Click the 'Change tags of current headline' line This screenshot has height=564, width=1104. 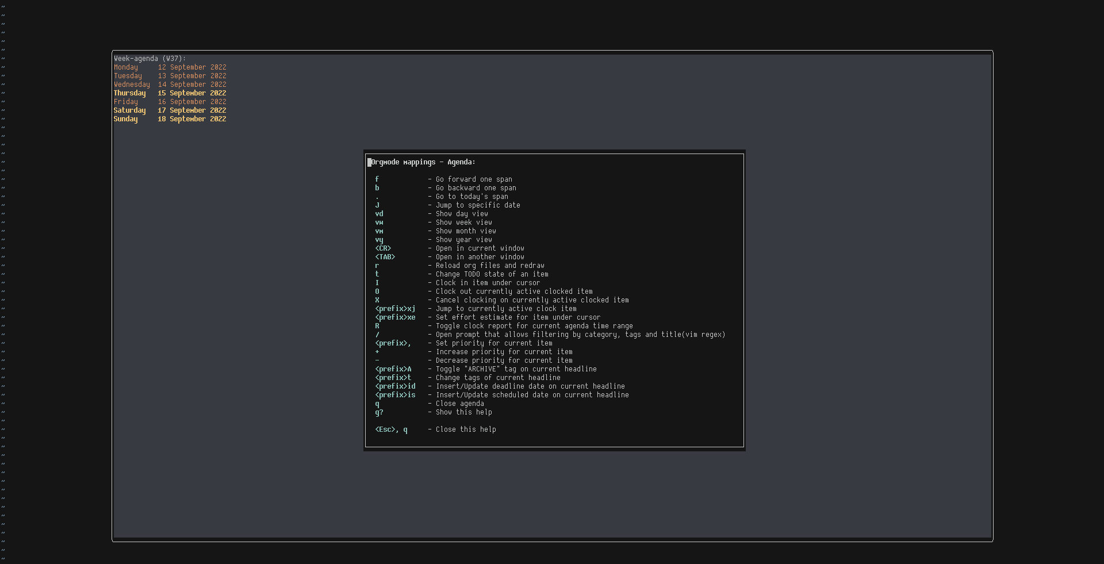467,378
